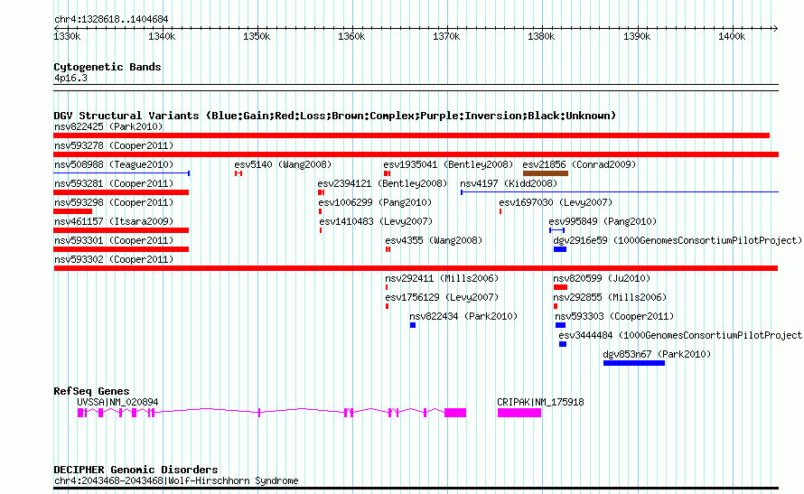The height and width of the screenshot is (494, 804).
Task: Click the blue dgv2916e59 gain bar
Action: (560, 249)
